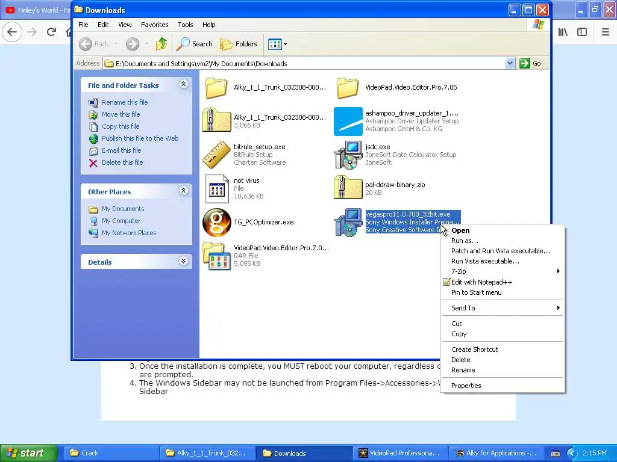Switch to Alky for Applications taskbar item

coord(496,453)
